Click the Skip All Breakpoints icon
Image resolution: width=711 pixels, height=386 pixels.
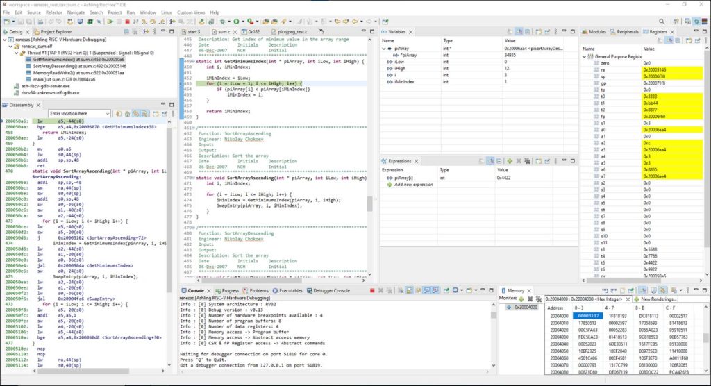point(99,22)
